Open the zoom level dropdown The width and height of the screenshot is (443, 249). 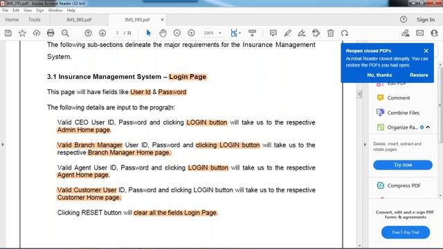point(220,33)
